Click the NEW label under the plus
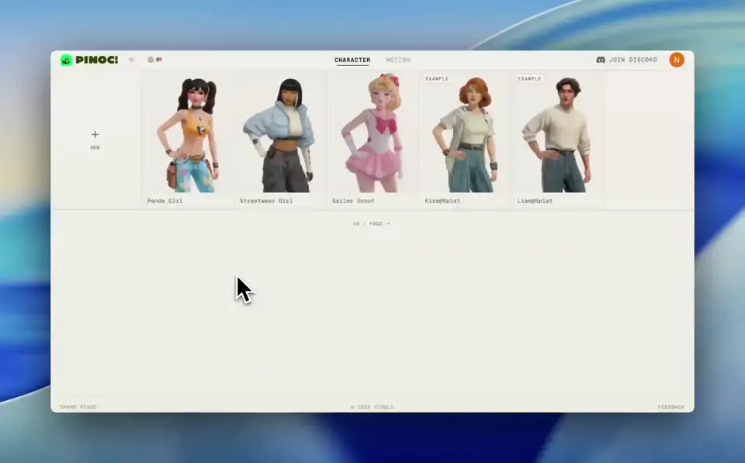Screen dimensions: 745x463 [95, 147]
